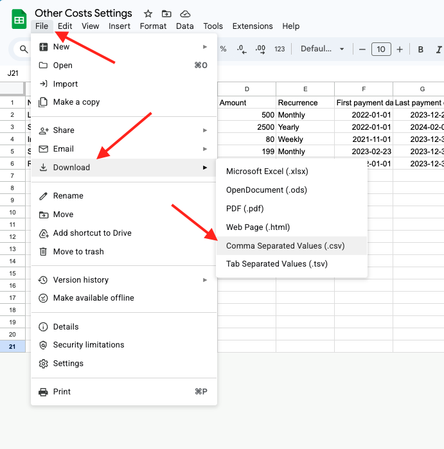Click the J21 cell name box
This screenshot has height=449, width=444.
13,73
